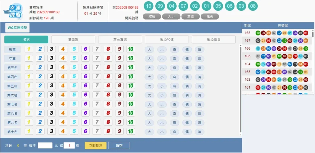Image resolution: width=315 pixels, height=153 pixels.
Task: Show 龍虎 view of draw results
Action: [x=210, y=17]
